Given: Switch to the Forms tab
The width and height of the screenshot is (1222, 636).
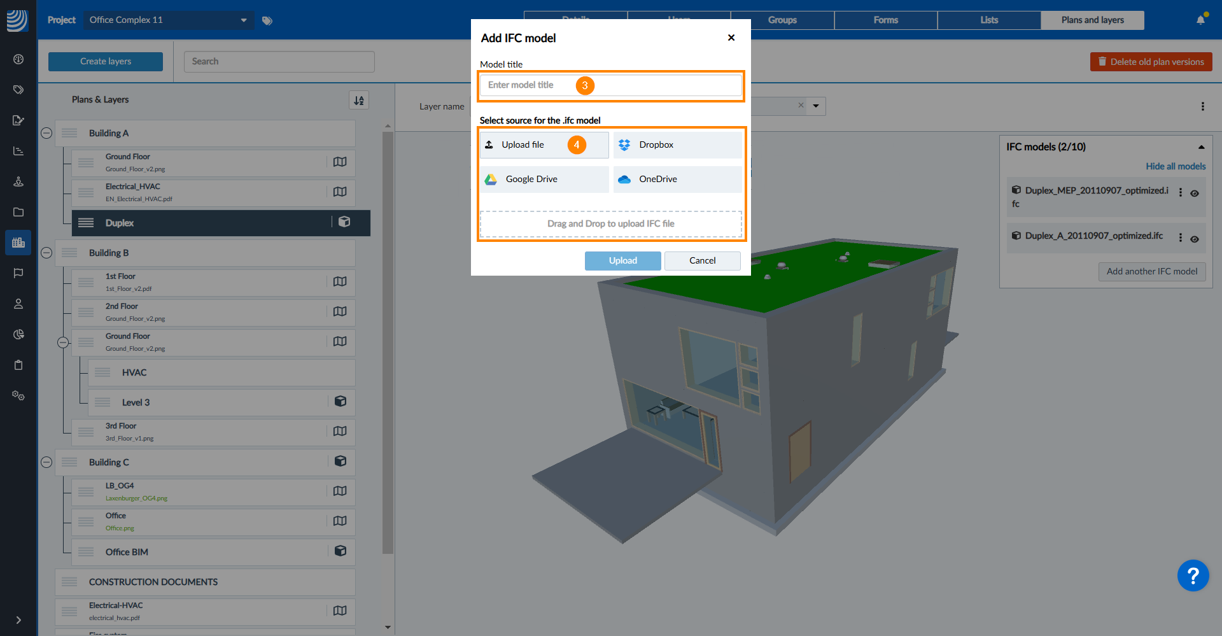Looking at the screenshot, I should [885, 20].
